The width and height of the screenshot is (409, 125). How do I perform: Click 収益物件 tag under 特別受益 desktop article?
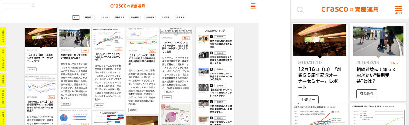(x=66, y=103)
